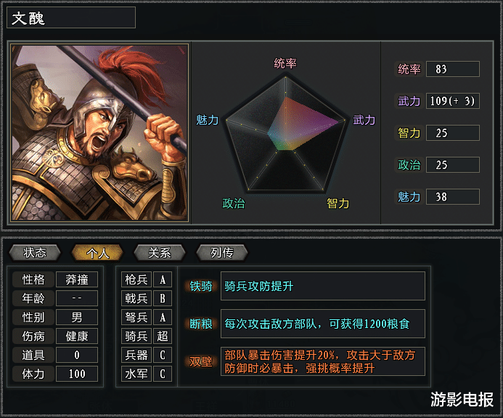Open the 列传 biography tab
The image size is (503, 418).
click(x=221, y=253)
